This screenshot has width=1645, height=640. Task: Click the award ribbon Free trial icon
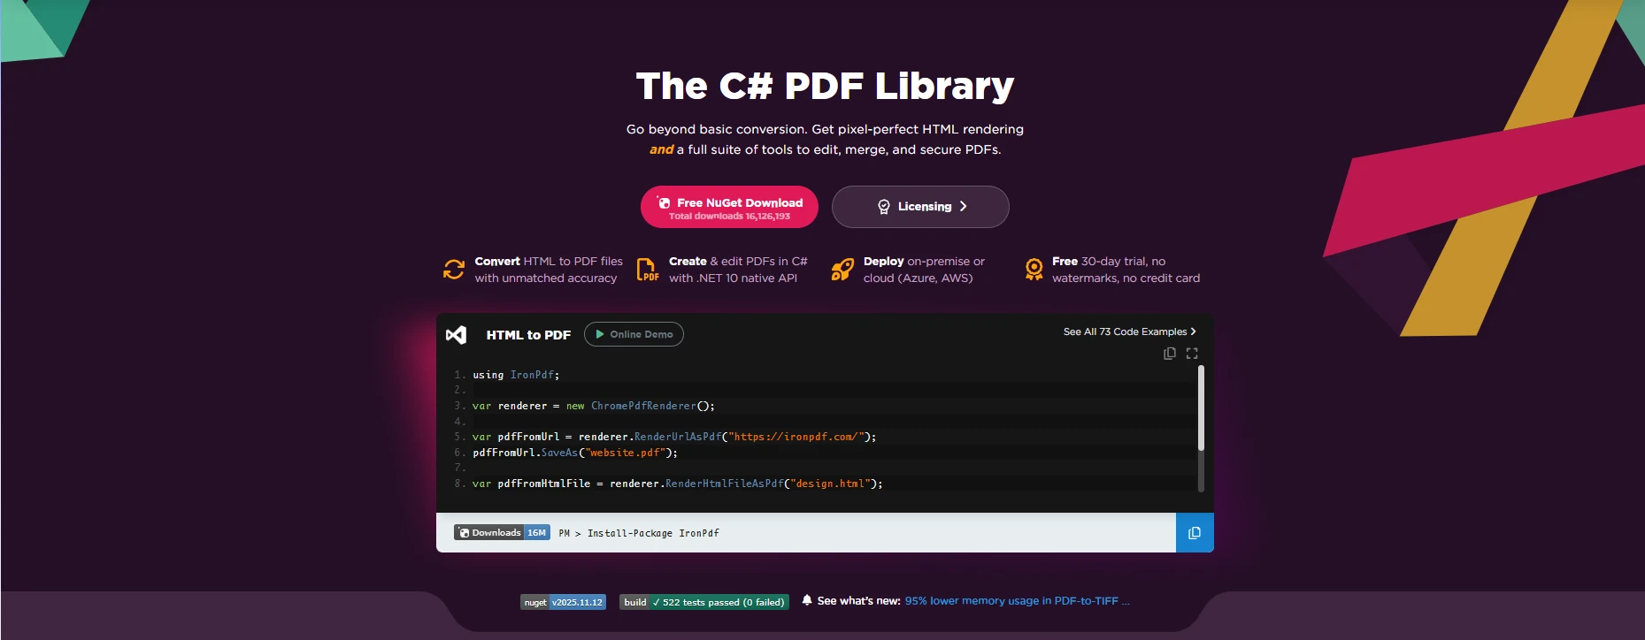click(x=1034, y=270)
